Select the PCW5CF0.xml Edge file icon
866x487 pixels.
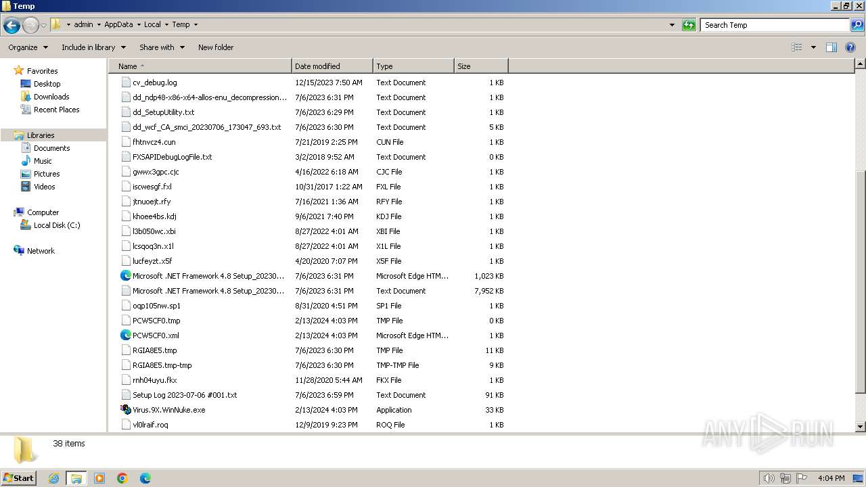coord(126,335)
